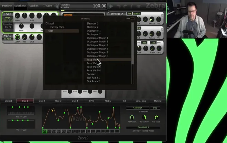Click the LFO Rate knob
The image size is (227, 143).
tap(139, 48)
